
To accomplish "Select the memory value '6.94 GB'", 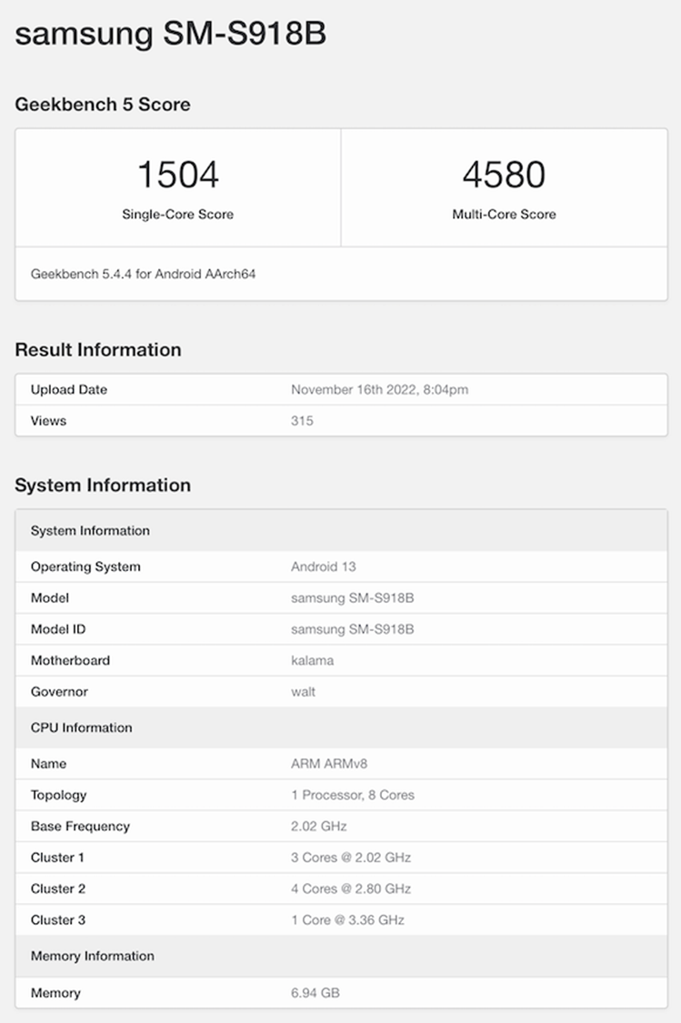I will click(315, 994).
